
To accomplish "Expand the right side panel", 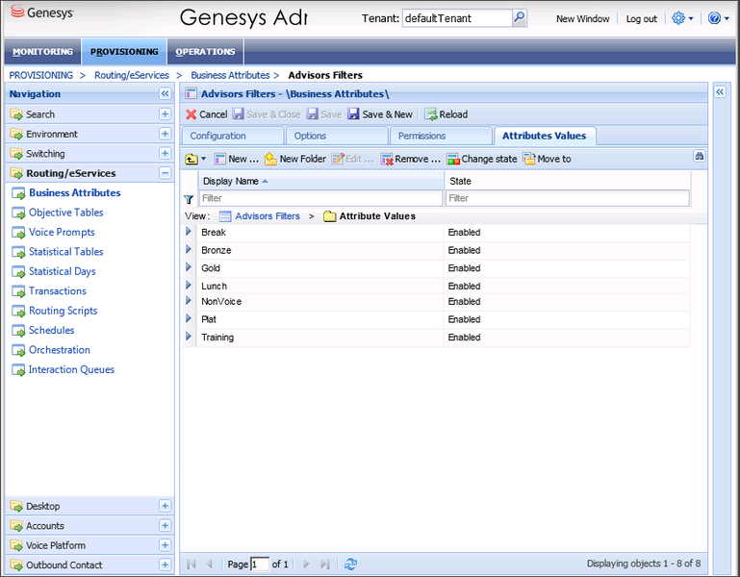I will [720, 91].
